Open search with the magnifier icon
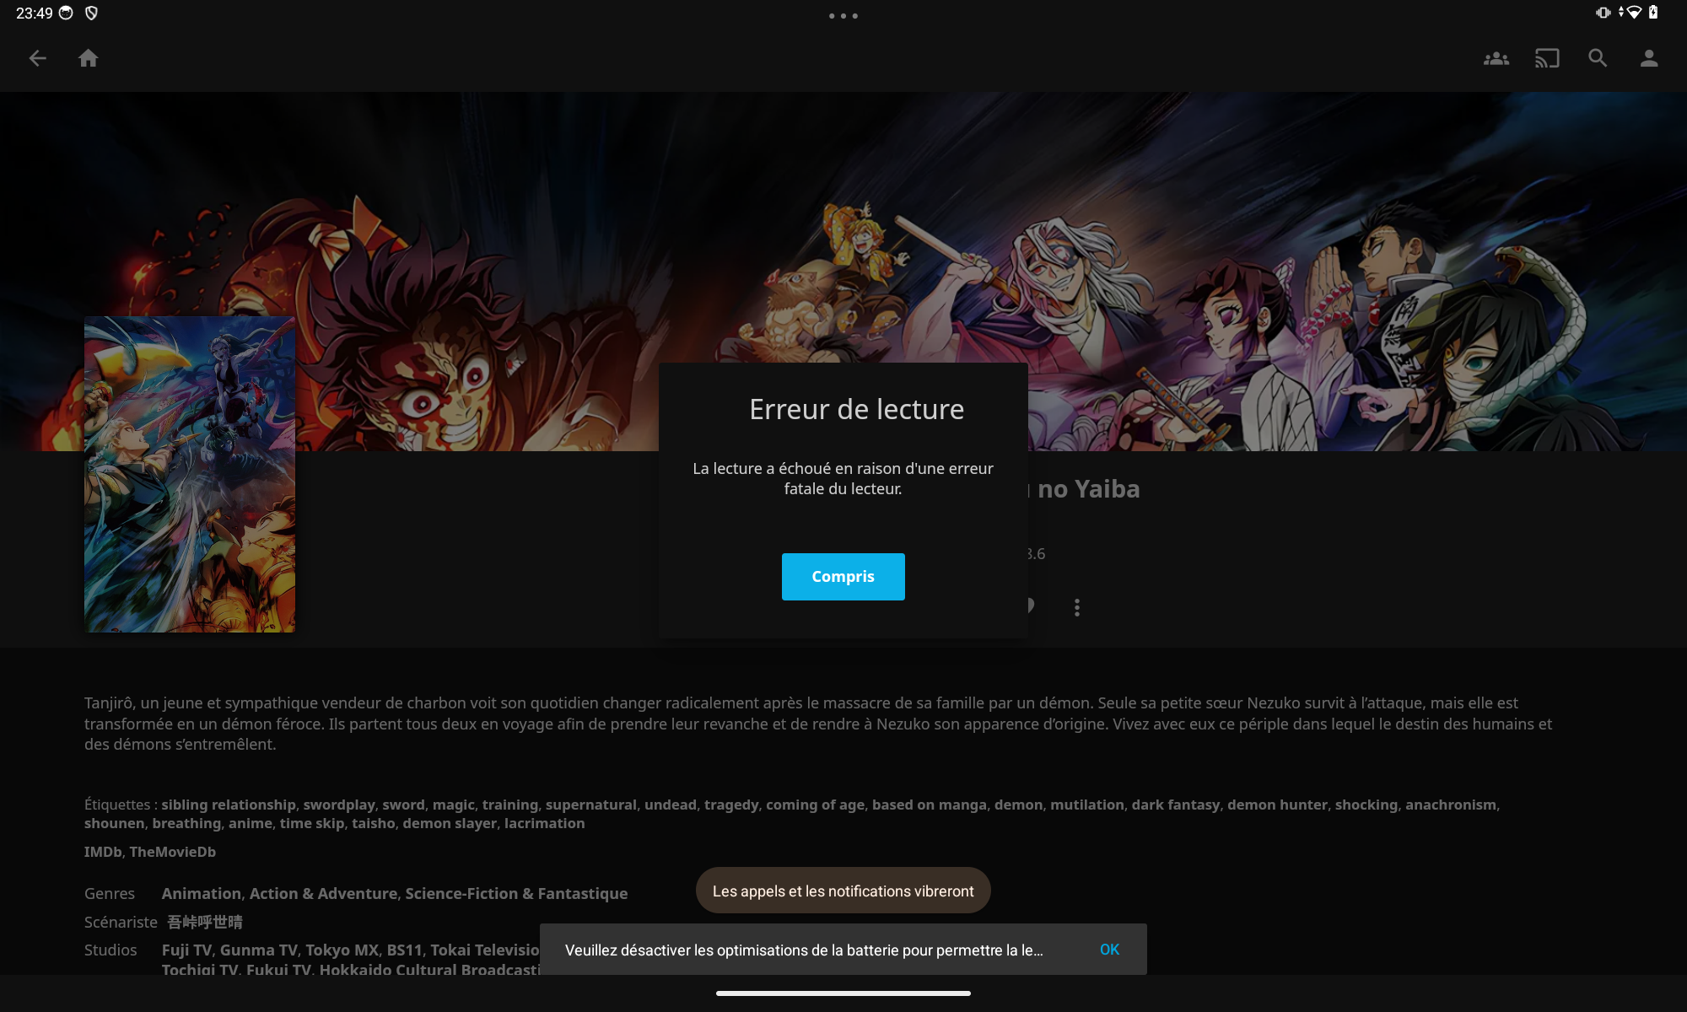This screenshot has height=1012, width=1687. 1598,58
